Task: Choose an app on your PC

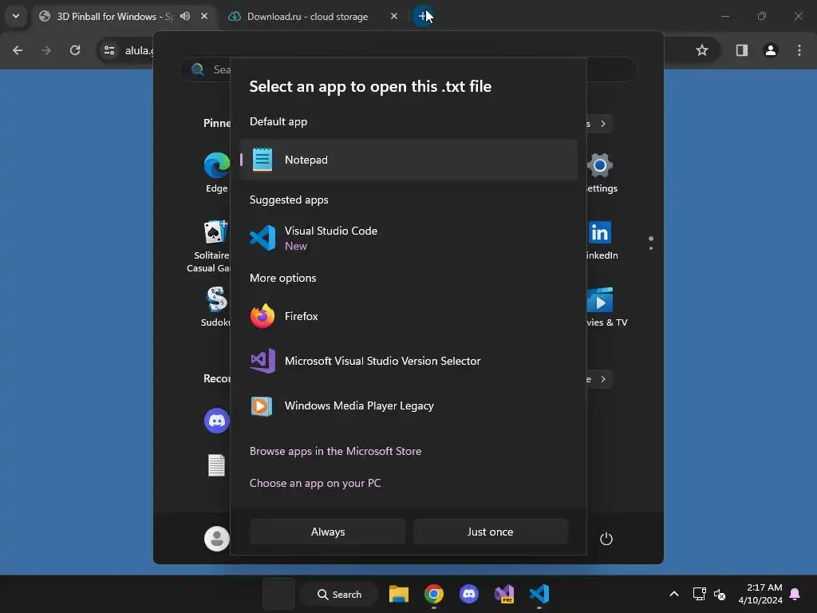Action: (315, 483)
